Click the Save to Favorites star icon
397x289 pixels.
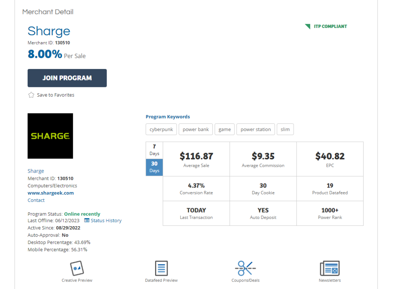click(31, 95)
